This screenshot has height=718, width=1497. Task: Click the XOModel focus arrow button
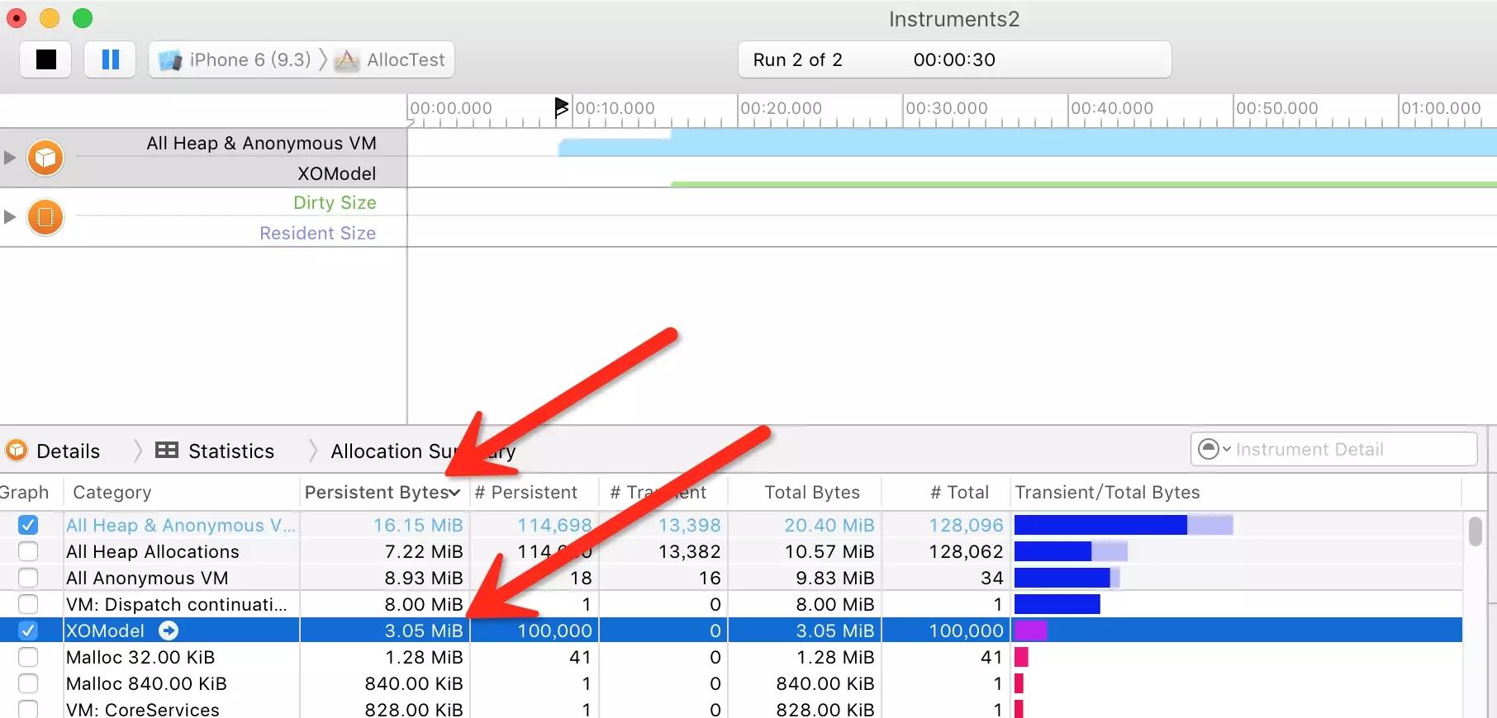coord(169,631)
